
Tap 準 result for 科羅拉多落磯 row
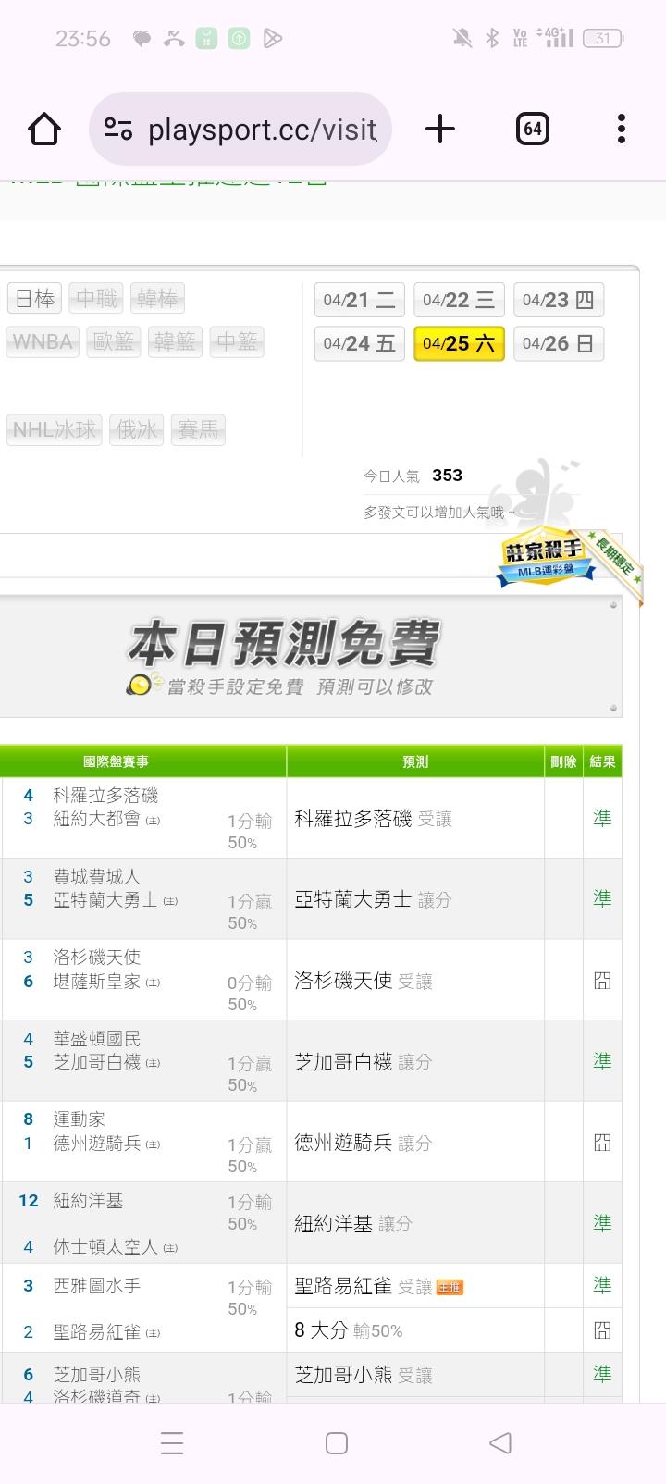602,818
